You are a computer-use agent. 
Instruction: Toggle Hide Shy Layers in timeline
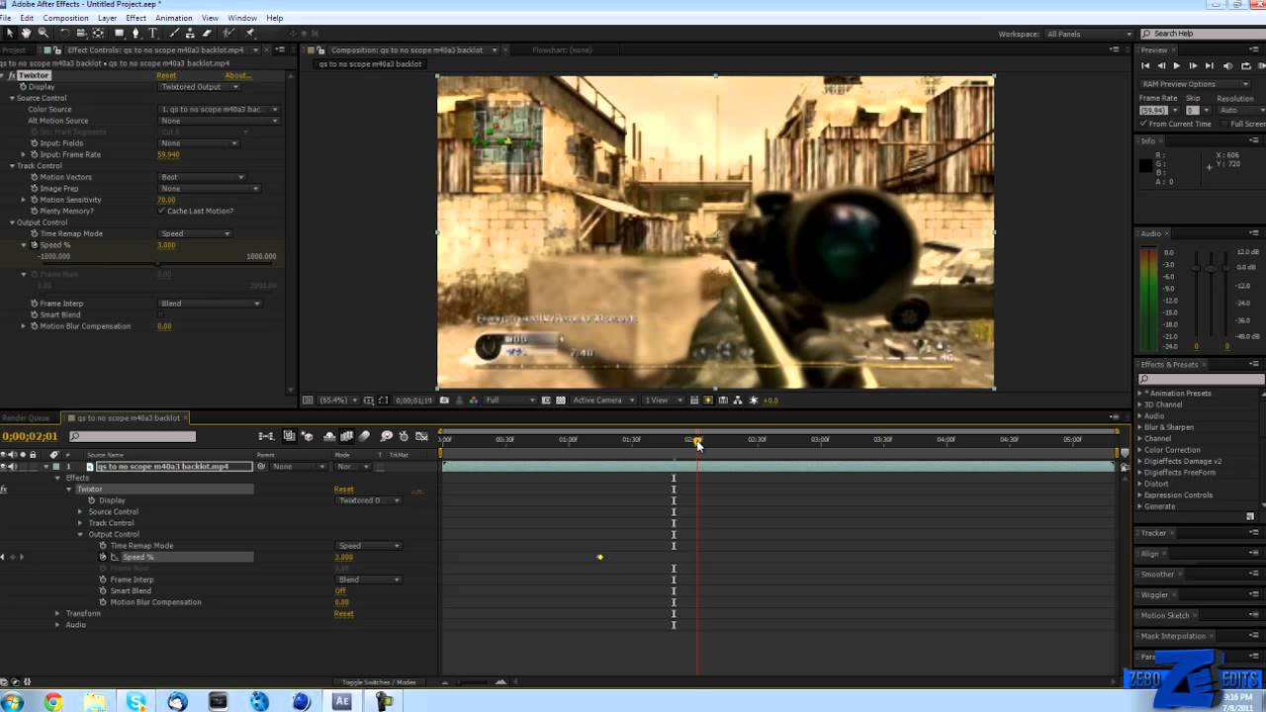(x=329, y=436)
